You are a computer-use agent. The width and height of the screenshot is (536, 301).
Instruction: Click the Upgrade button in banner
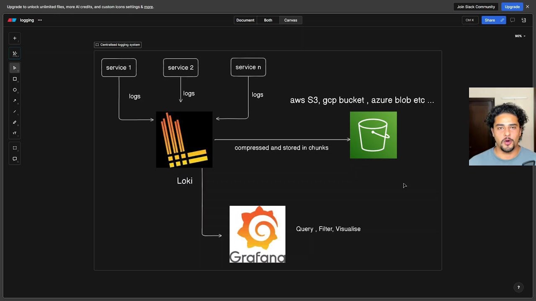[x=512, y=7]
